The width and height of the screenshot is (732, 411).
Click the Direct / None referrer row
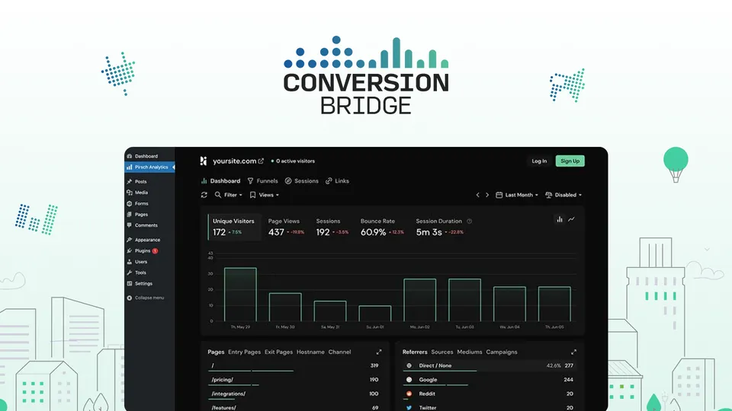[x=490, y=366]
